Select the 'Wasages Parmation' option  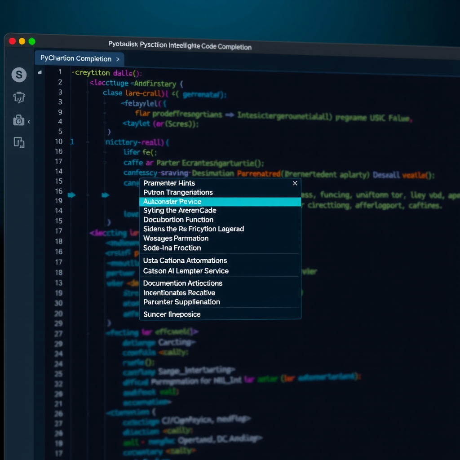175,239
